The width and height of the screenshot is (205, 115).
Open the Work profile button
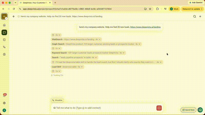coord(174,9)
